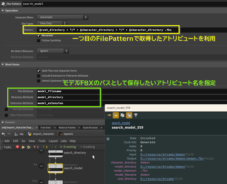227x184 pixels.
Task: Click the gray copy icon in work item panel
Action: pyautogui.click(x=122, y=115)
